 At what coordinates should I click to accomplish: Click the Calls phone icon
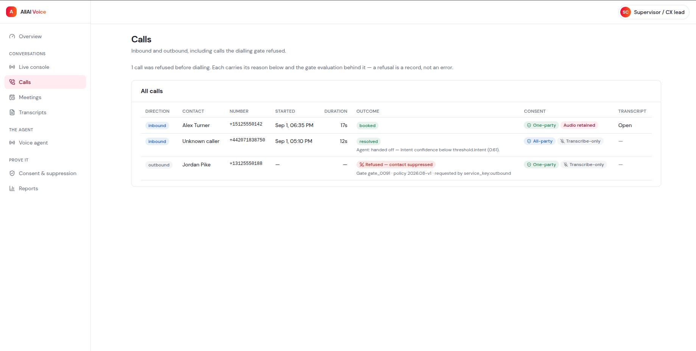(12, 82)
